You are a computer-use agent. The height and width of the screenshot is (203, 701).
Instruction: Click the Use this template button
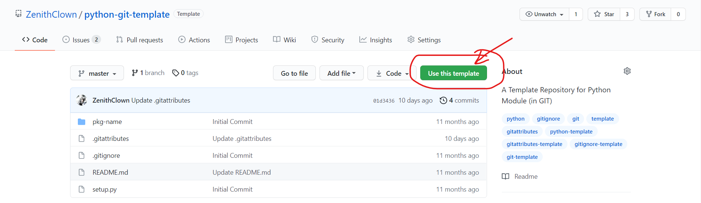point(453,73)
